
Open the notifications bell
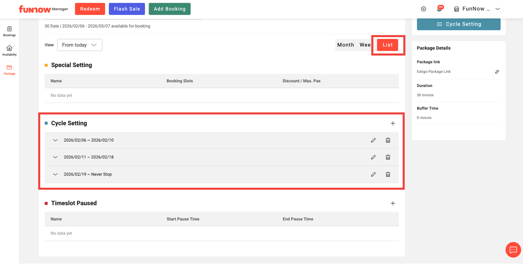tap(439, 9)
